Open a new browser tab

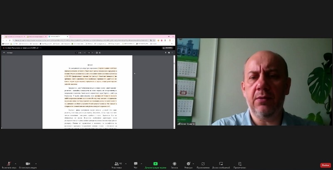70,37
